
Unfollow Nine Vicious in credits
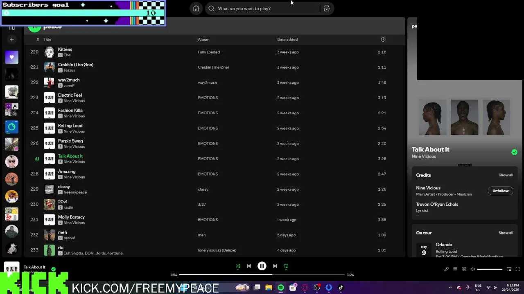[x=500, y=191]
